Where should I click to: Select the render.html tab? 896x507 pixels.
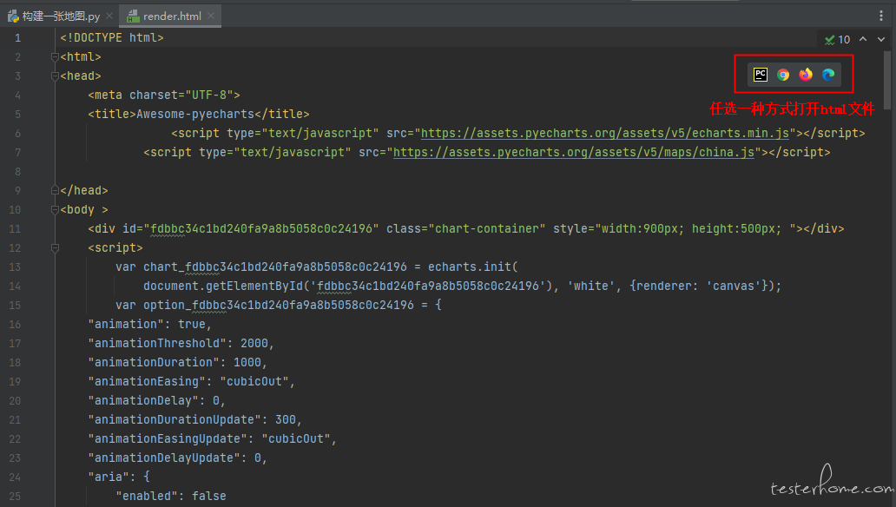[x=171, y=16]
